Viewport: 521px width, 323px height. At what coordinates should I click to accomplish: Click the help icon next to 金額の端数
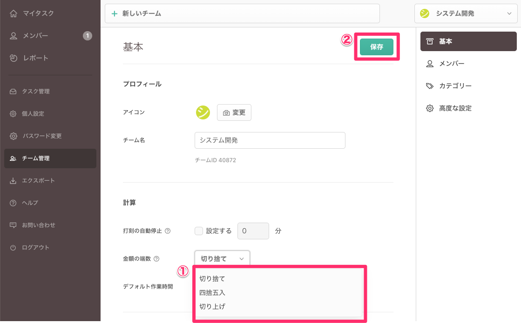point(156,259)
